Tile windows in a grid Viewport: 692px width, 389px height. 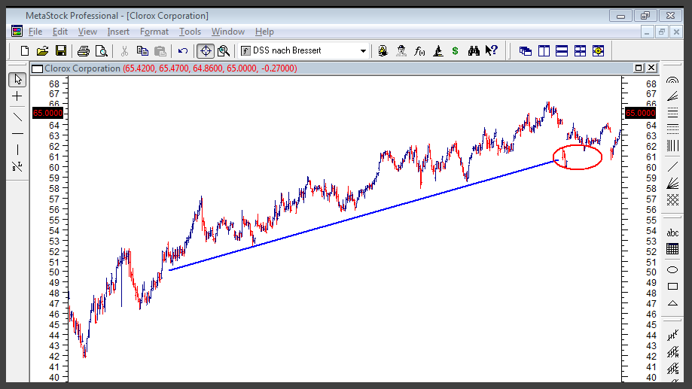[x=580, y=51]
